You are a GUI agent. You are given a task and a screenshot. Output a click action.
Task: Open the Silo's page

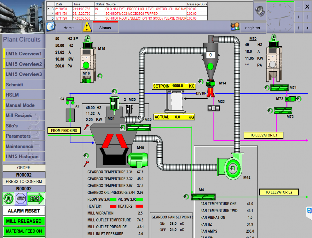[x=12, y=126]
